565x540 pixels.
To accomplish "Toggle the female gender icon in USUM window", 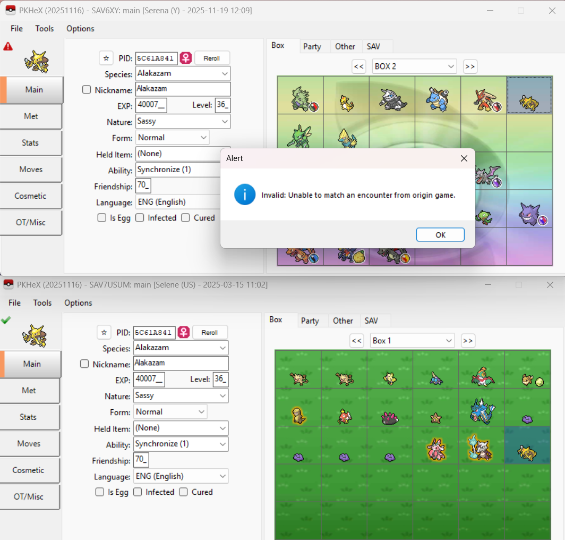I will [x=183, y=333].
